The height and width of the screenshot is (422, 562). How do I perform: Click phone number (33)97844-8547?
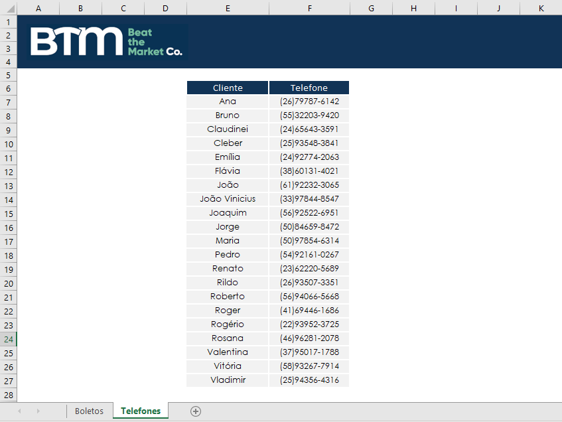tap(309, 199)
